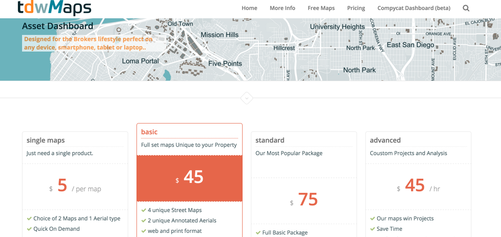Click checkmark beside 'web and print format'
This screenshot has width=501, height=237.
(144, 231)
